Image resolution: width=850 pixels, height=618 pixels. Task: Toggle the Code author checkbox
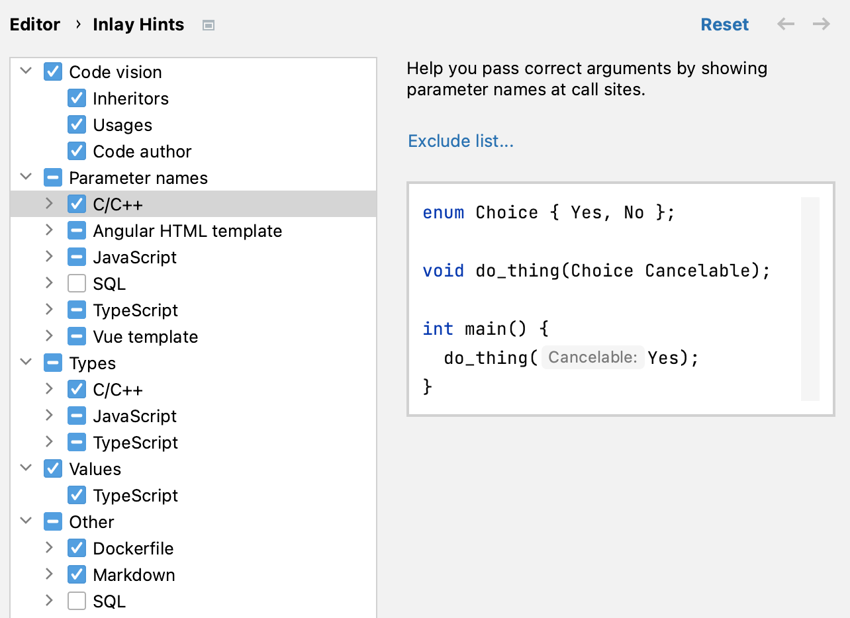77,151
